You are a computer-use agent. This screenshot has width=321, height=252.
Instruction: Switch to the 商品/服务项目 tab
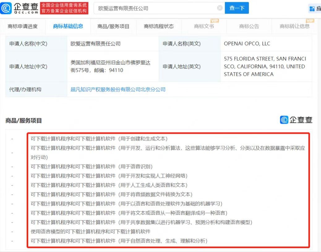(113, 26)
